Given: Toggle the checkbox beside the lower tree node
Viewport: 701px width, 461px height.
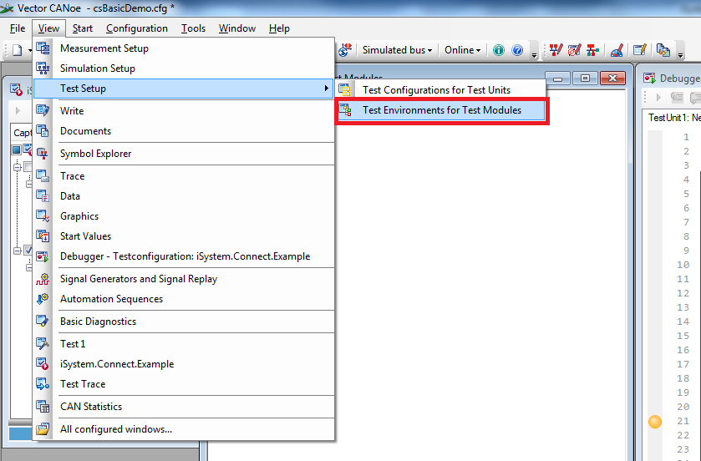Looking at the screenshot, I should click(28, 251).
